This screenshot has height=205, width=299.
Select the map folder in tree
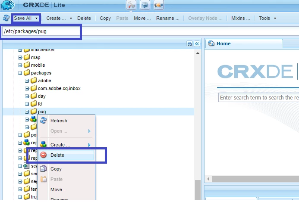coord(36,57)
